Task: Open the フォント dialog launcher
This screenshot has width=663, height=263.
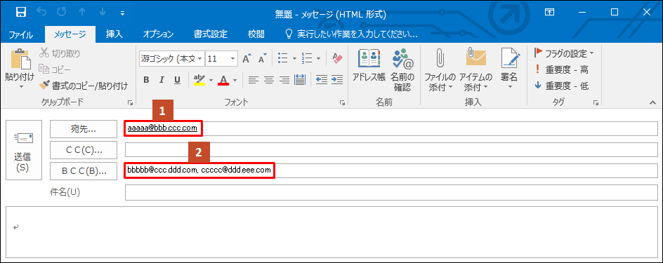Action: click(x=342, y=102)
